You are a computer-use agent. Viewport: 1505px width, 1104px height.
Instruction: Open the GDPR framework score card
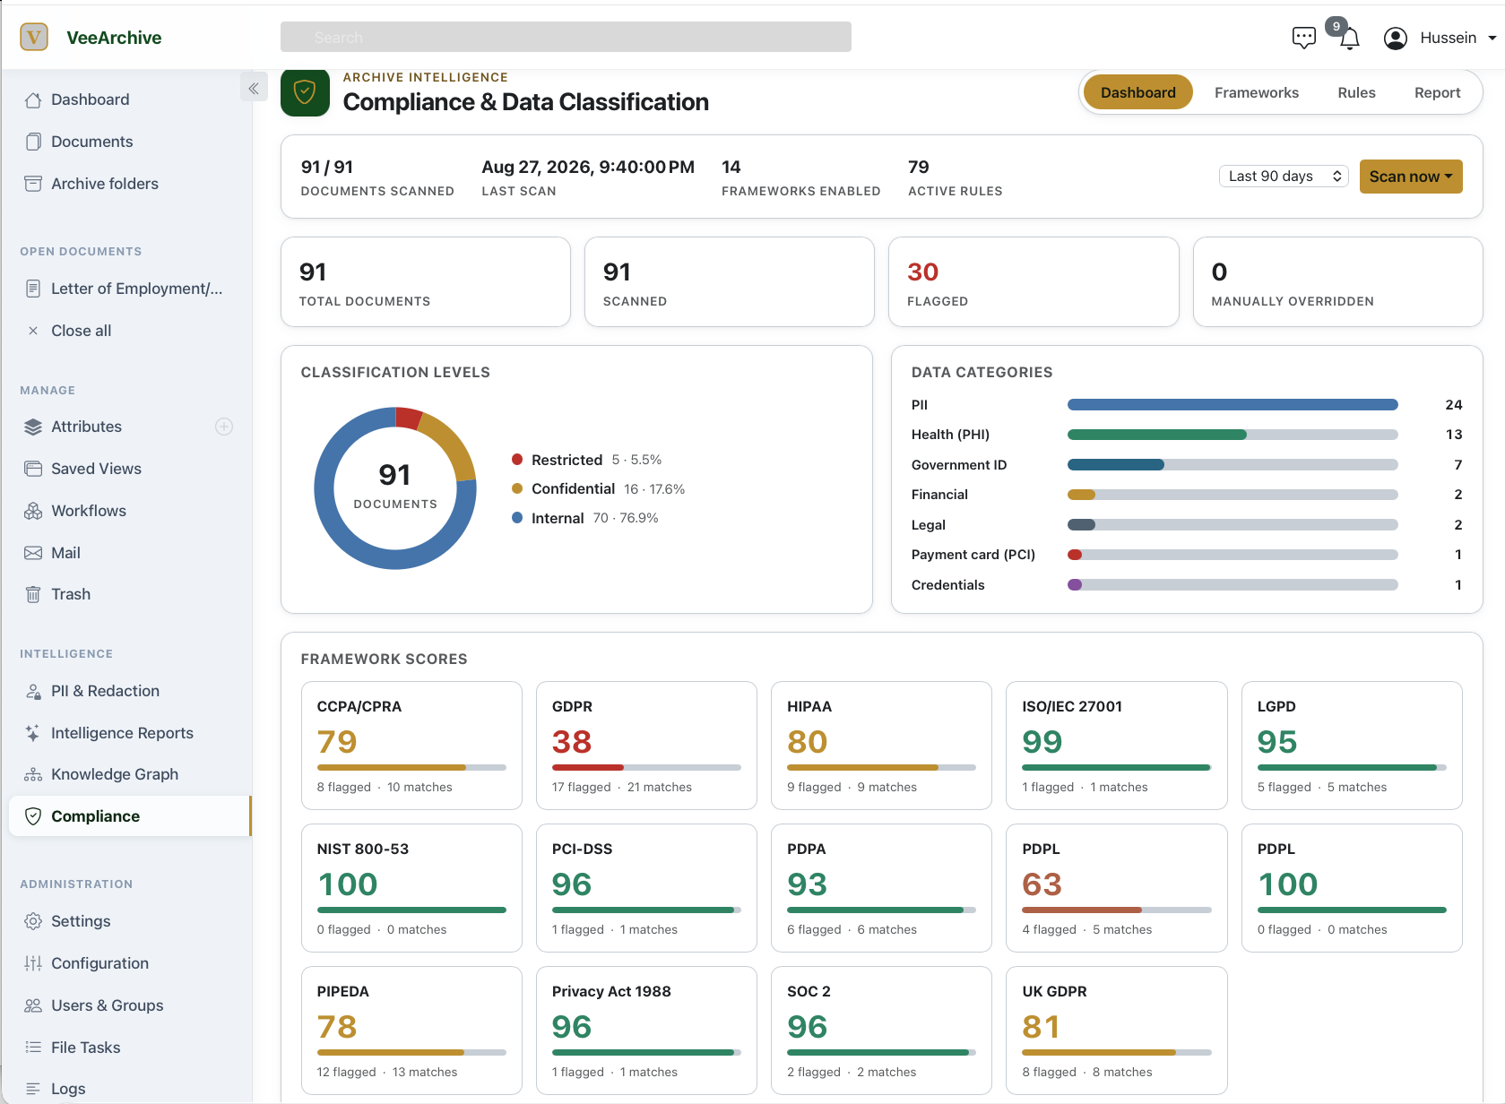point(646,746)
